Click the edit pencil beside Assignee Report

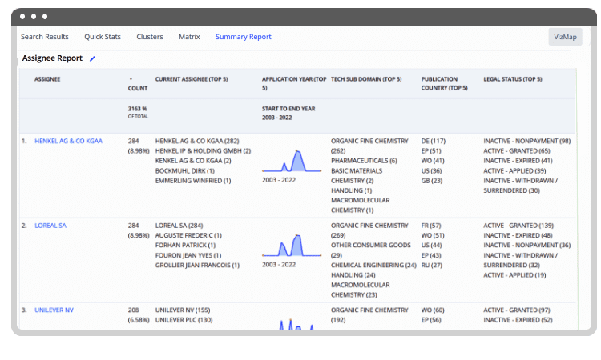[x=92, y=58]
